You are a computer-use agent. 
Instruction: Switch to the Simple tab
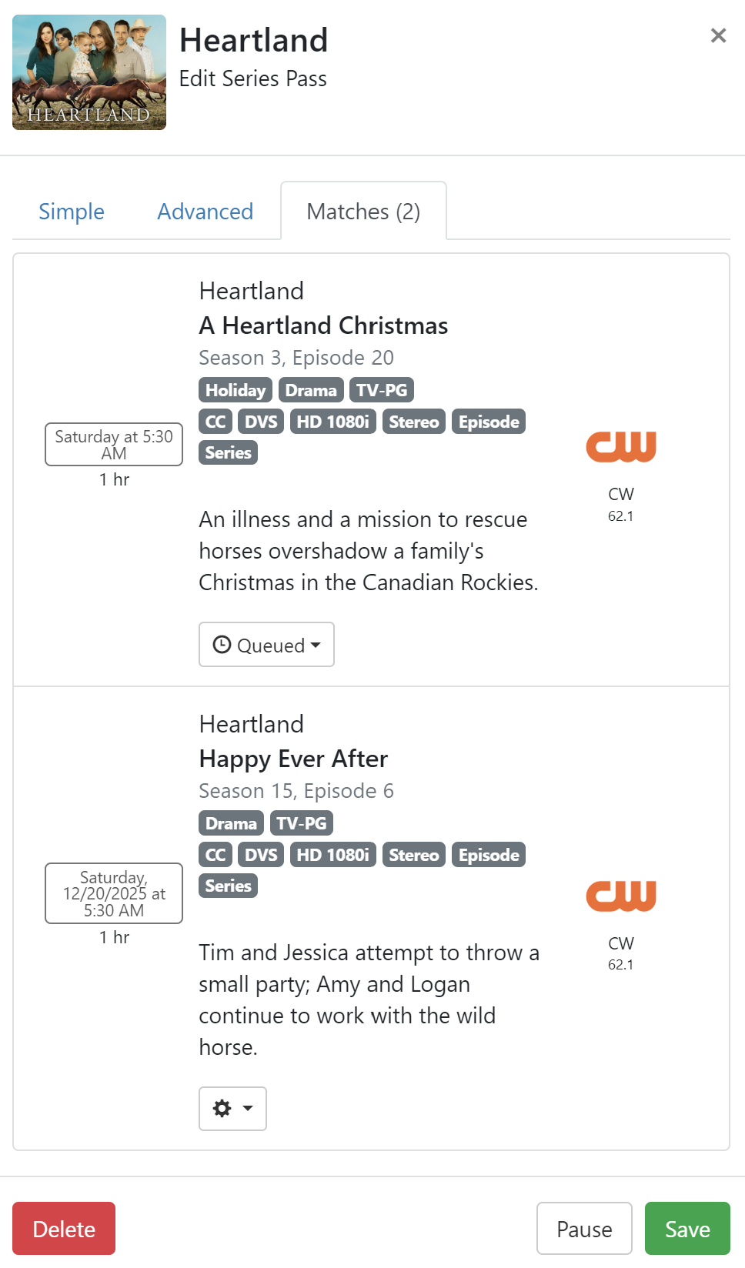[72, 212]
